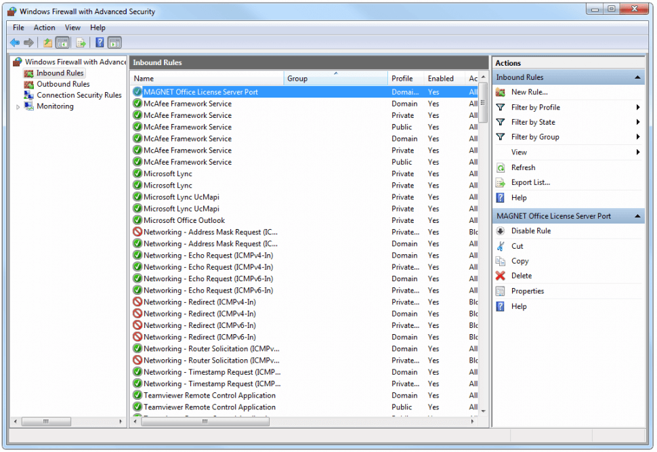
Task: Select Outbound Rules in the tree
Action: coord(63,84)
